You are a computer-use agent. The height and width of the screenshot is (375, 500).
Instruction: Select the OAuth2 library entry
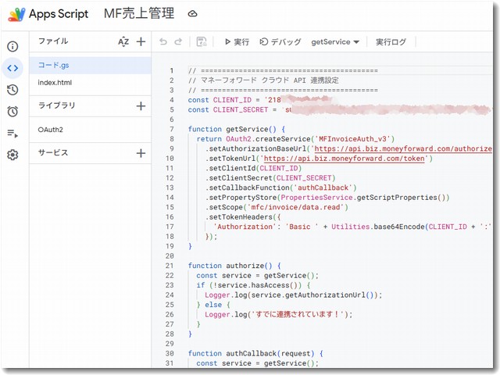pyautogui.click(x=50, y=130)
